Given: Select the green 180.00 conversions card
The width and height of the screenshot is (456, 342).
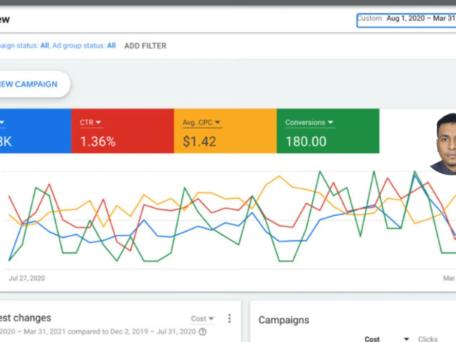Looking at the screenshot, I should [x=328, y=131].
